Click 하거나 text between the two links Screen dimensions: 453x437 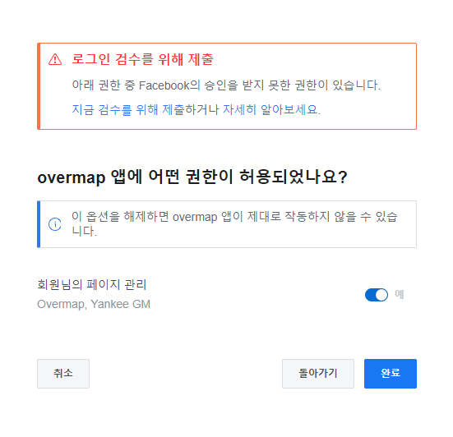[201, 110]
